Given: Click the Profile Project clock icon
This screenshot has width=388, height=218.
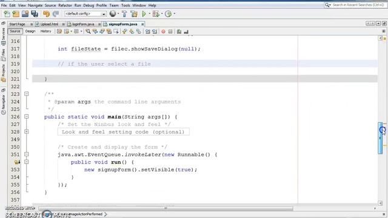Looking at the screenshot, I should coord(169,14).
